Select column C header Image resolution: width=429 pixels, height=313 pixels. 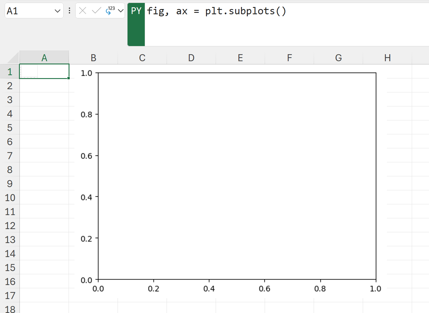[142, 58]
